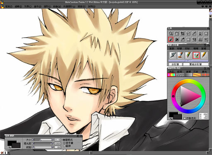Open the 效果(C) Effects menu

[28, 7]
